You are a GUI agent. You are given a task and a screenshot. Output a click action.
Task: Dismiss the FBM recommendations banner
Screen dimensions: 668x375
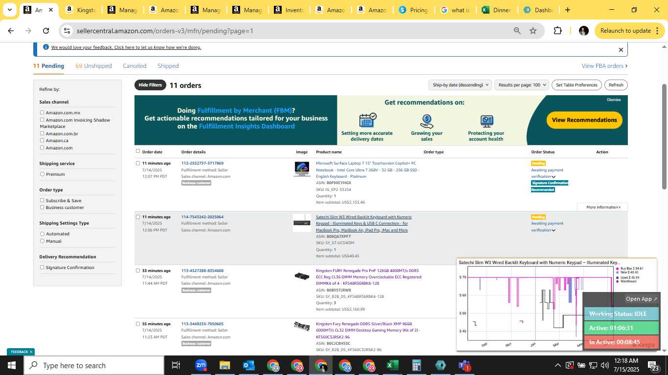[614, 100]
